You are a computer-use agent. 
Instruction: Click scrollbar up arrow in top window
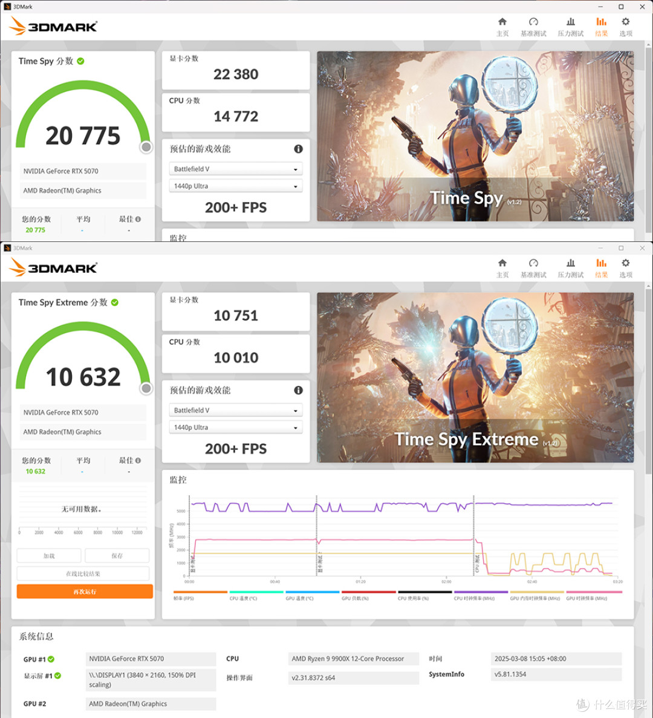point(648,44)
